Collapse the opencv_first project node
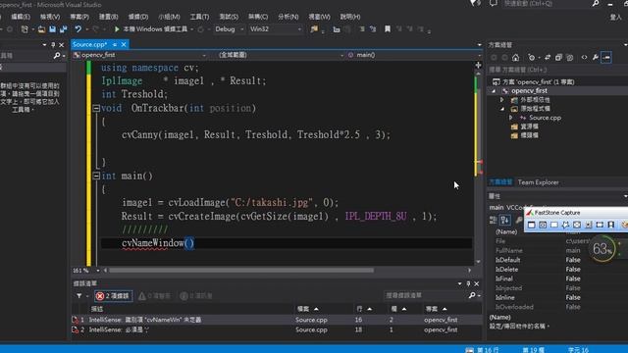Image resolution: width=628 pixels, height=353 pixels. tap(494, 91)
